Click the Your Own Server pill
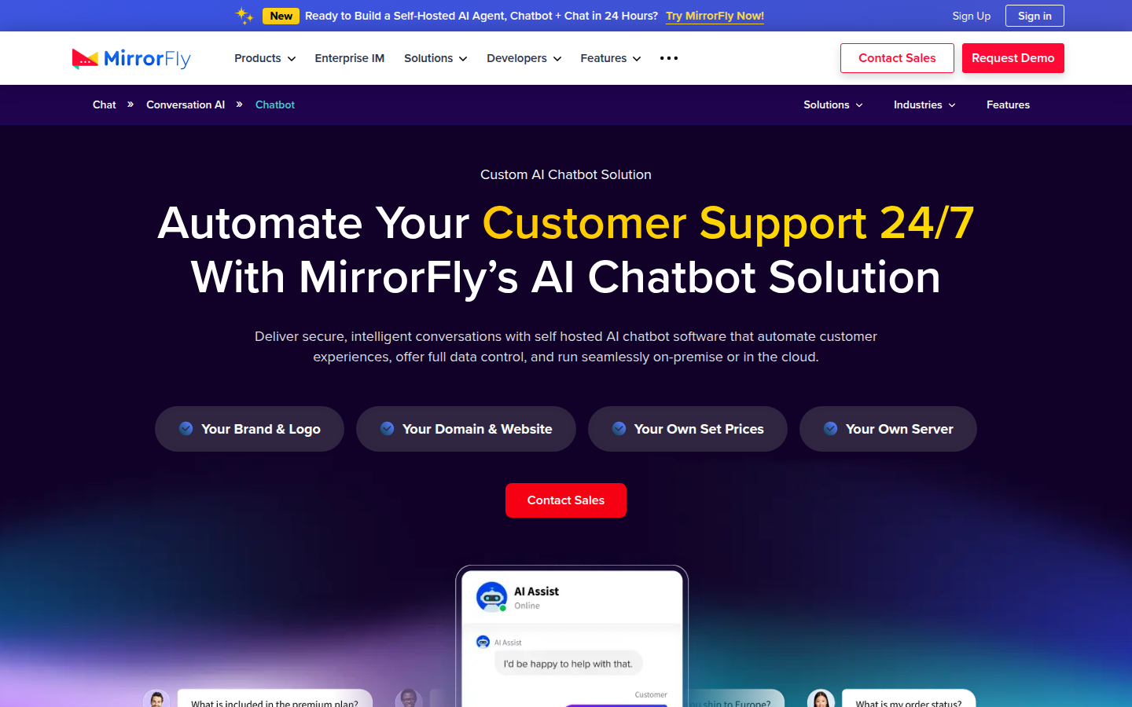 click(888, 429)
